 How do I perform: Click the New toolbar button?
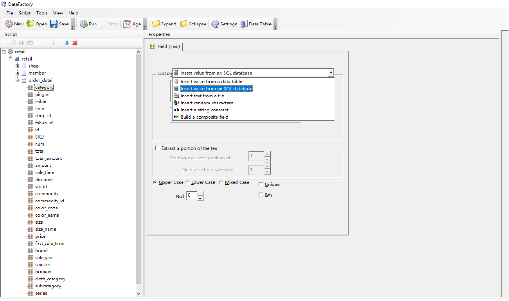14,24
